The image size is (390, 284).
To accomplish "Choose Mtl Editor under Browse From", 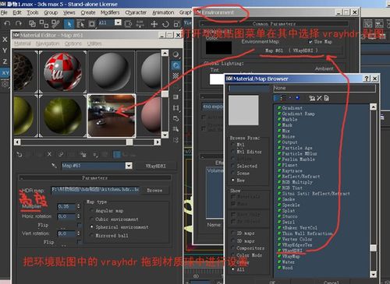I will coord(233,152).
